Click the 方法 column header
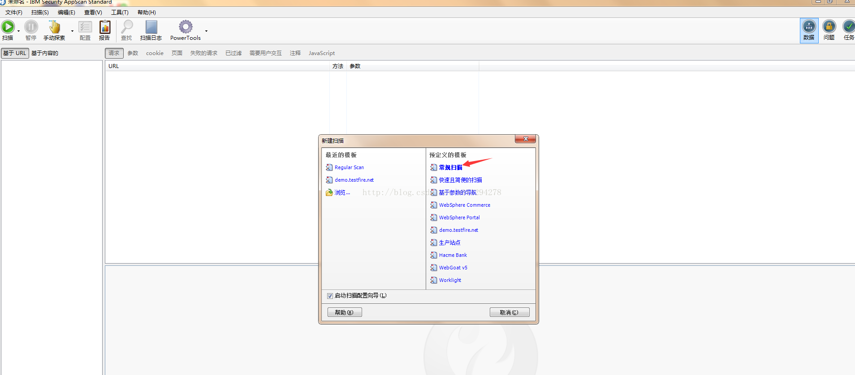855x375 pixels. tap(338, 66)
